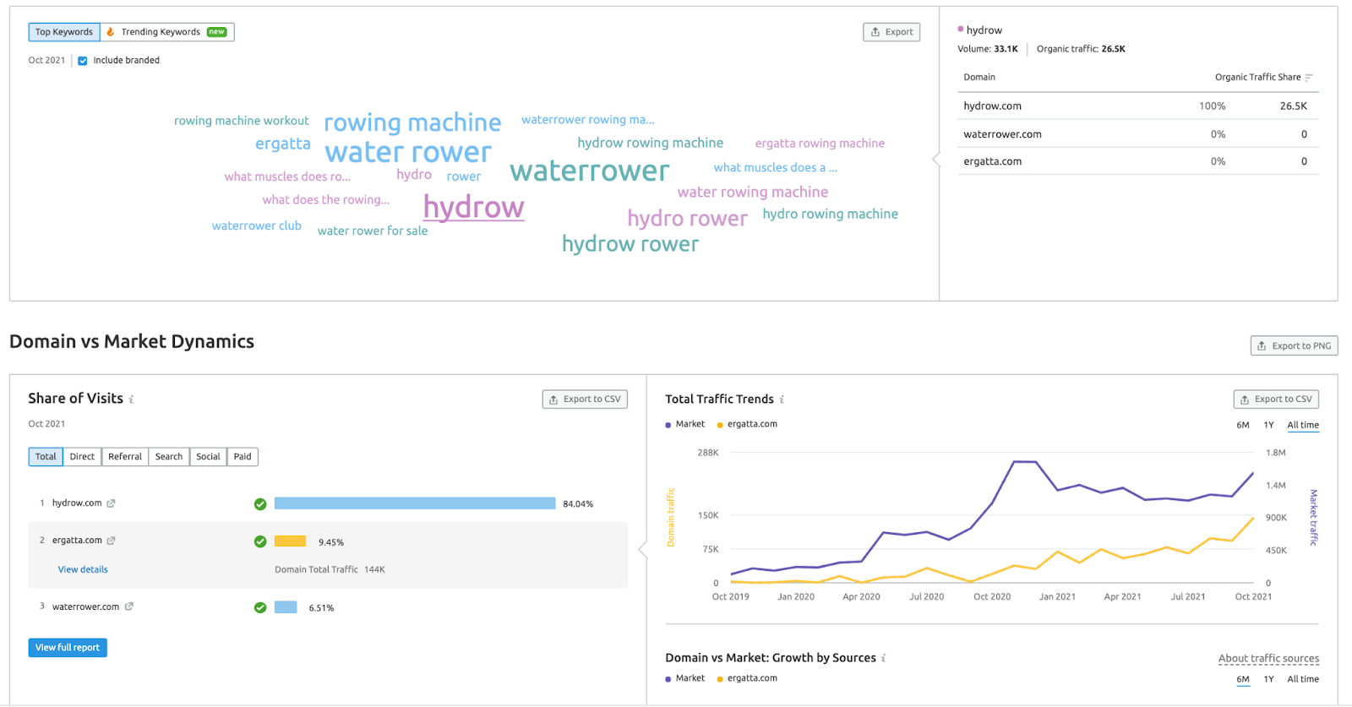Viewport: 1352px width, 707px height.
Task: Select keyword 'waterrower' in the cloud
Action: 590,171
